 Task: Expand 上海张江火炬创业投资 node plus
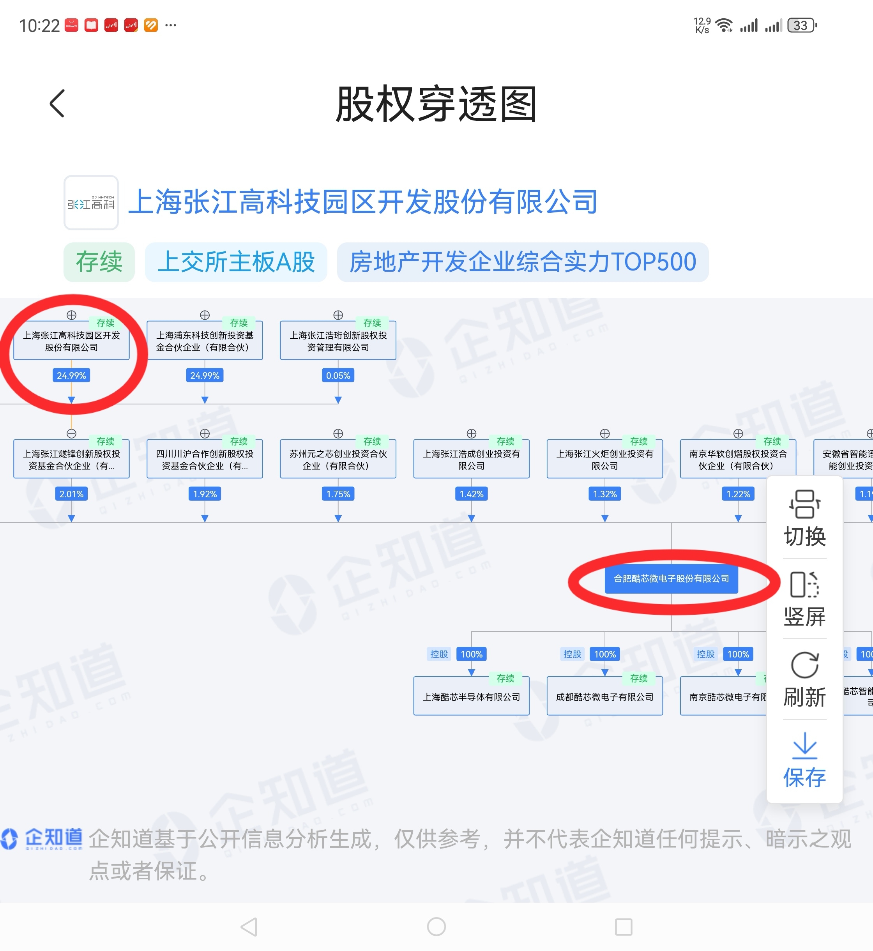(x=605, y=434)
